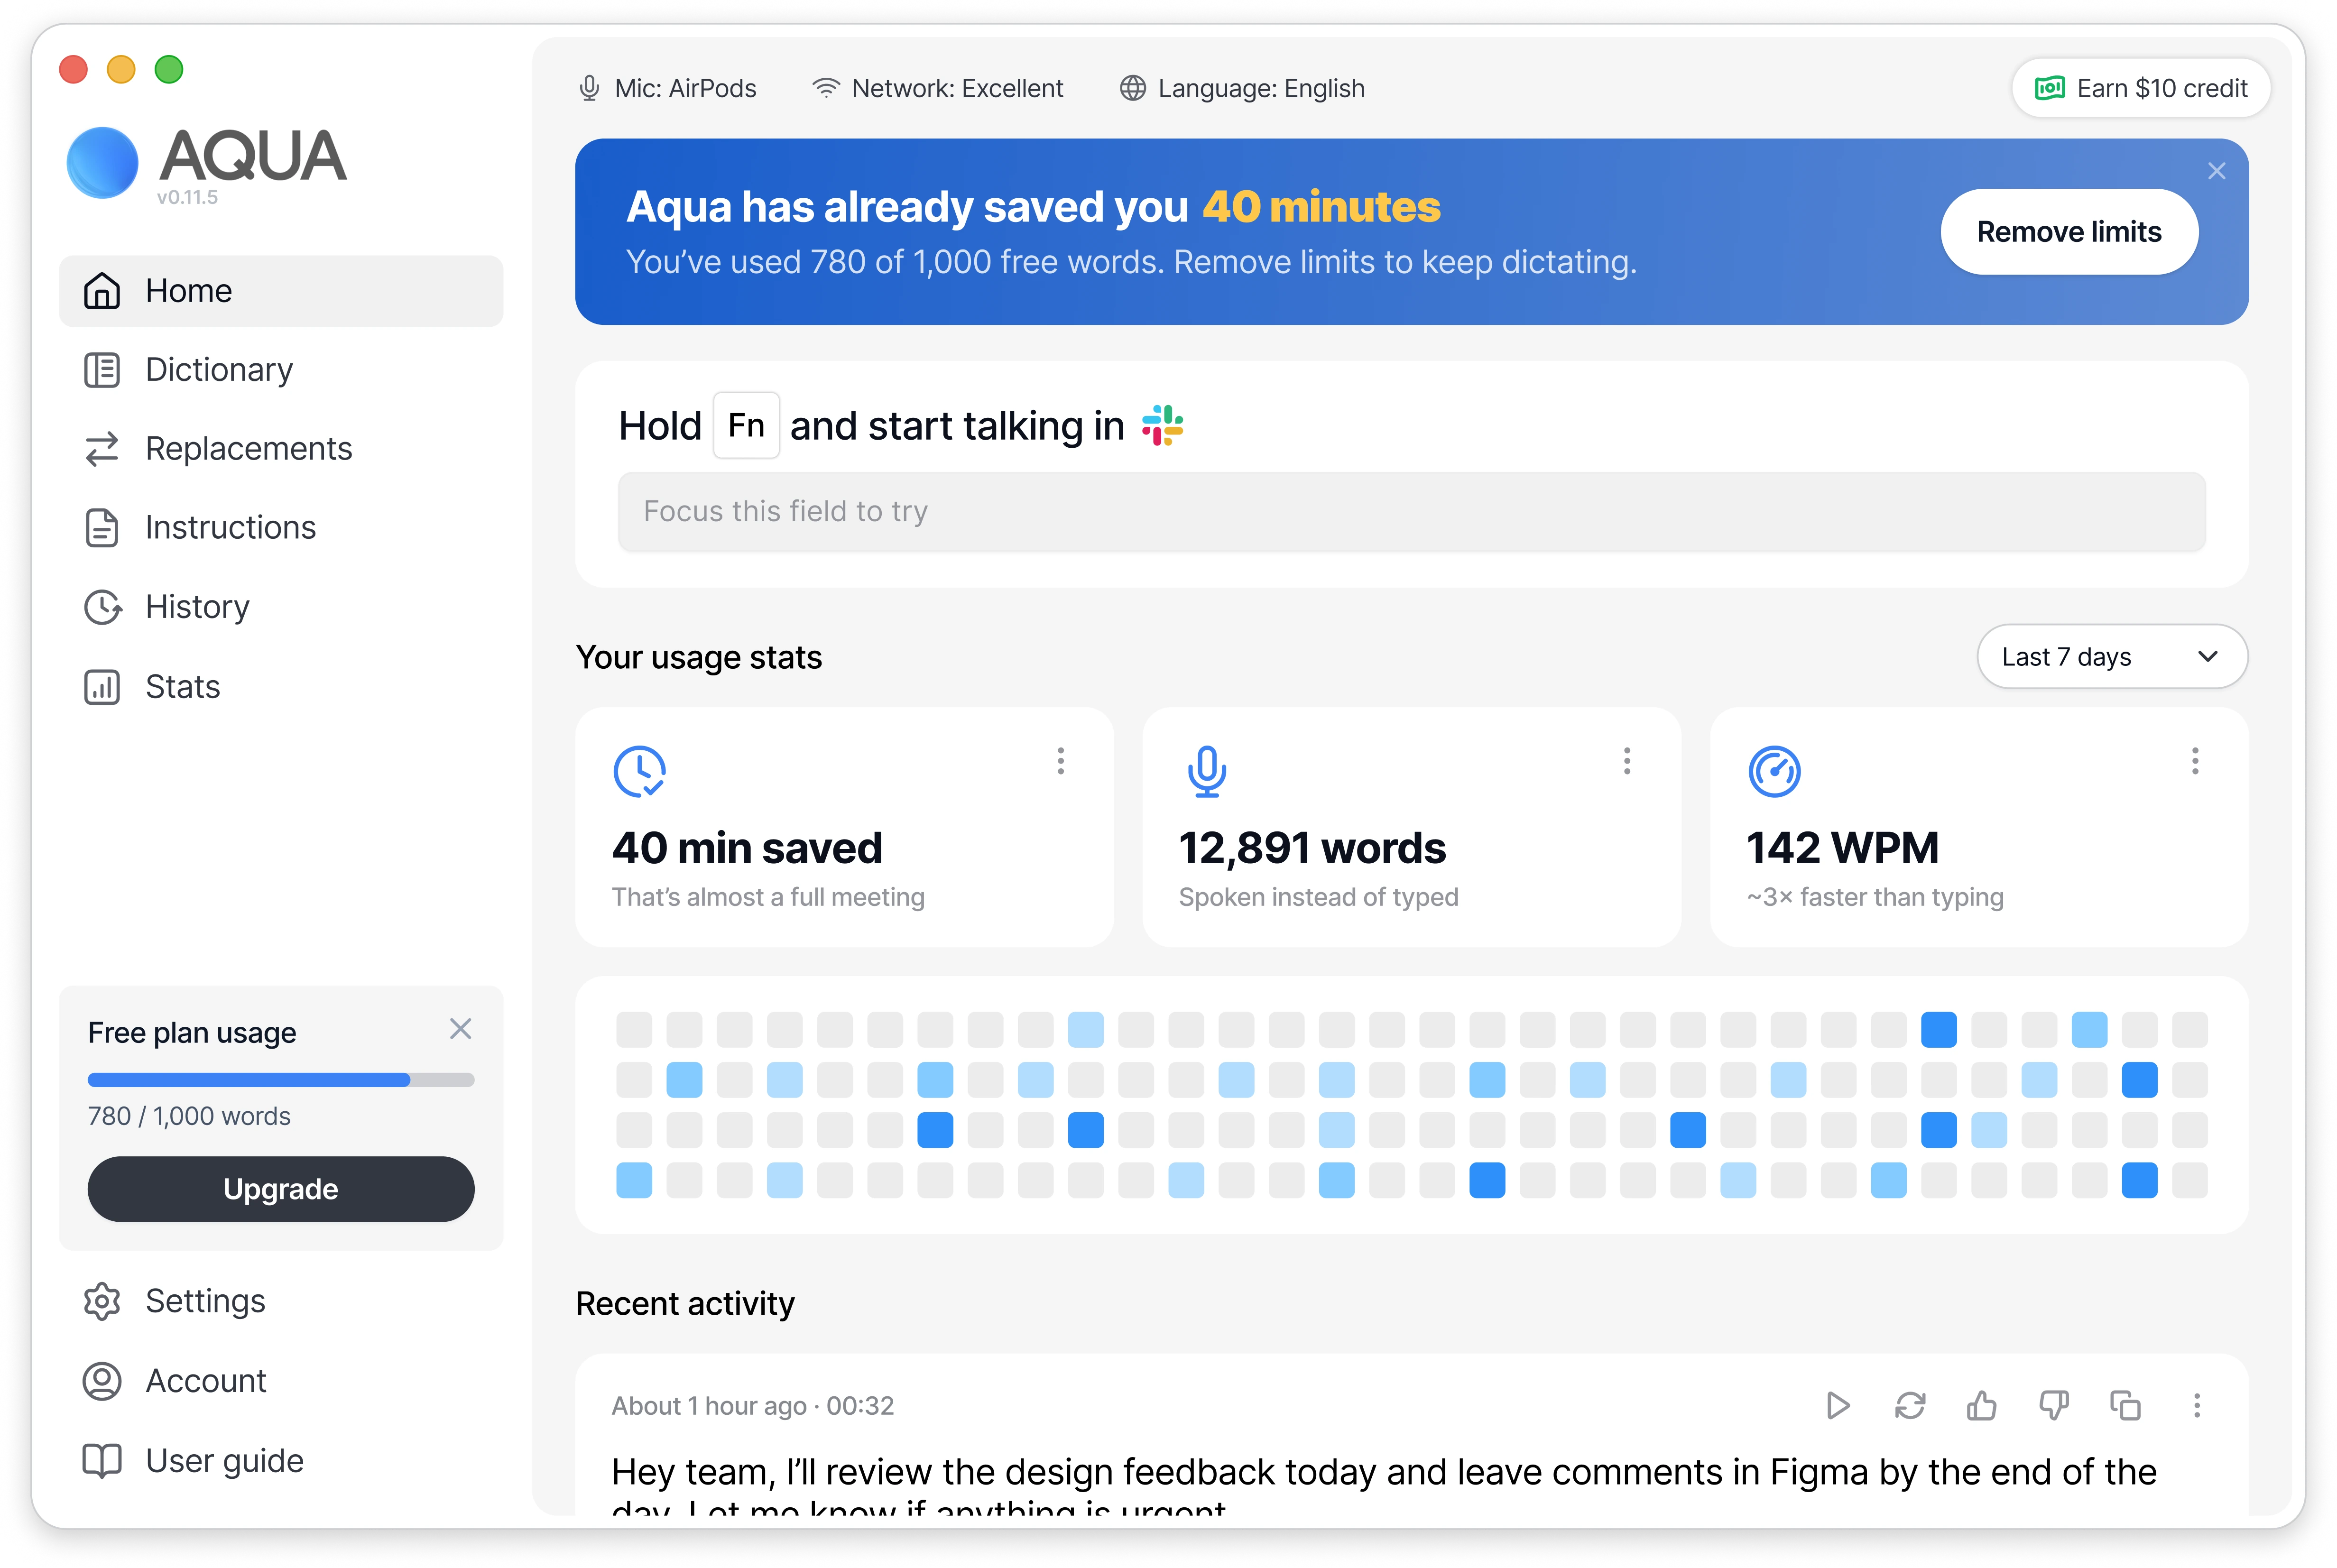The width and height of the screenshot is (2337, 1568).
Task: Open options menu on 40 min saved card
Action: point(1061,761)
